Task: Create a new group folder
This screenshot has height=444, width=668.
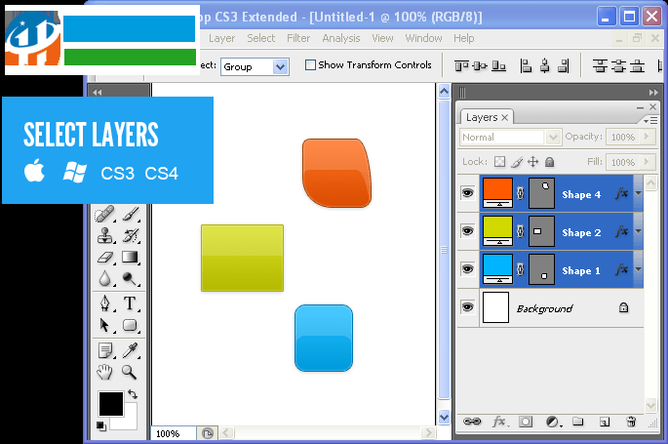Action: point(578,422)
